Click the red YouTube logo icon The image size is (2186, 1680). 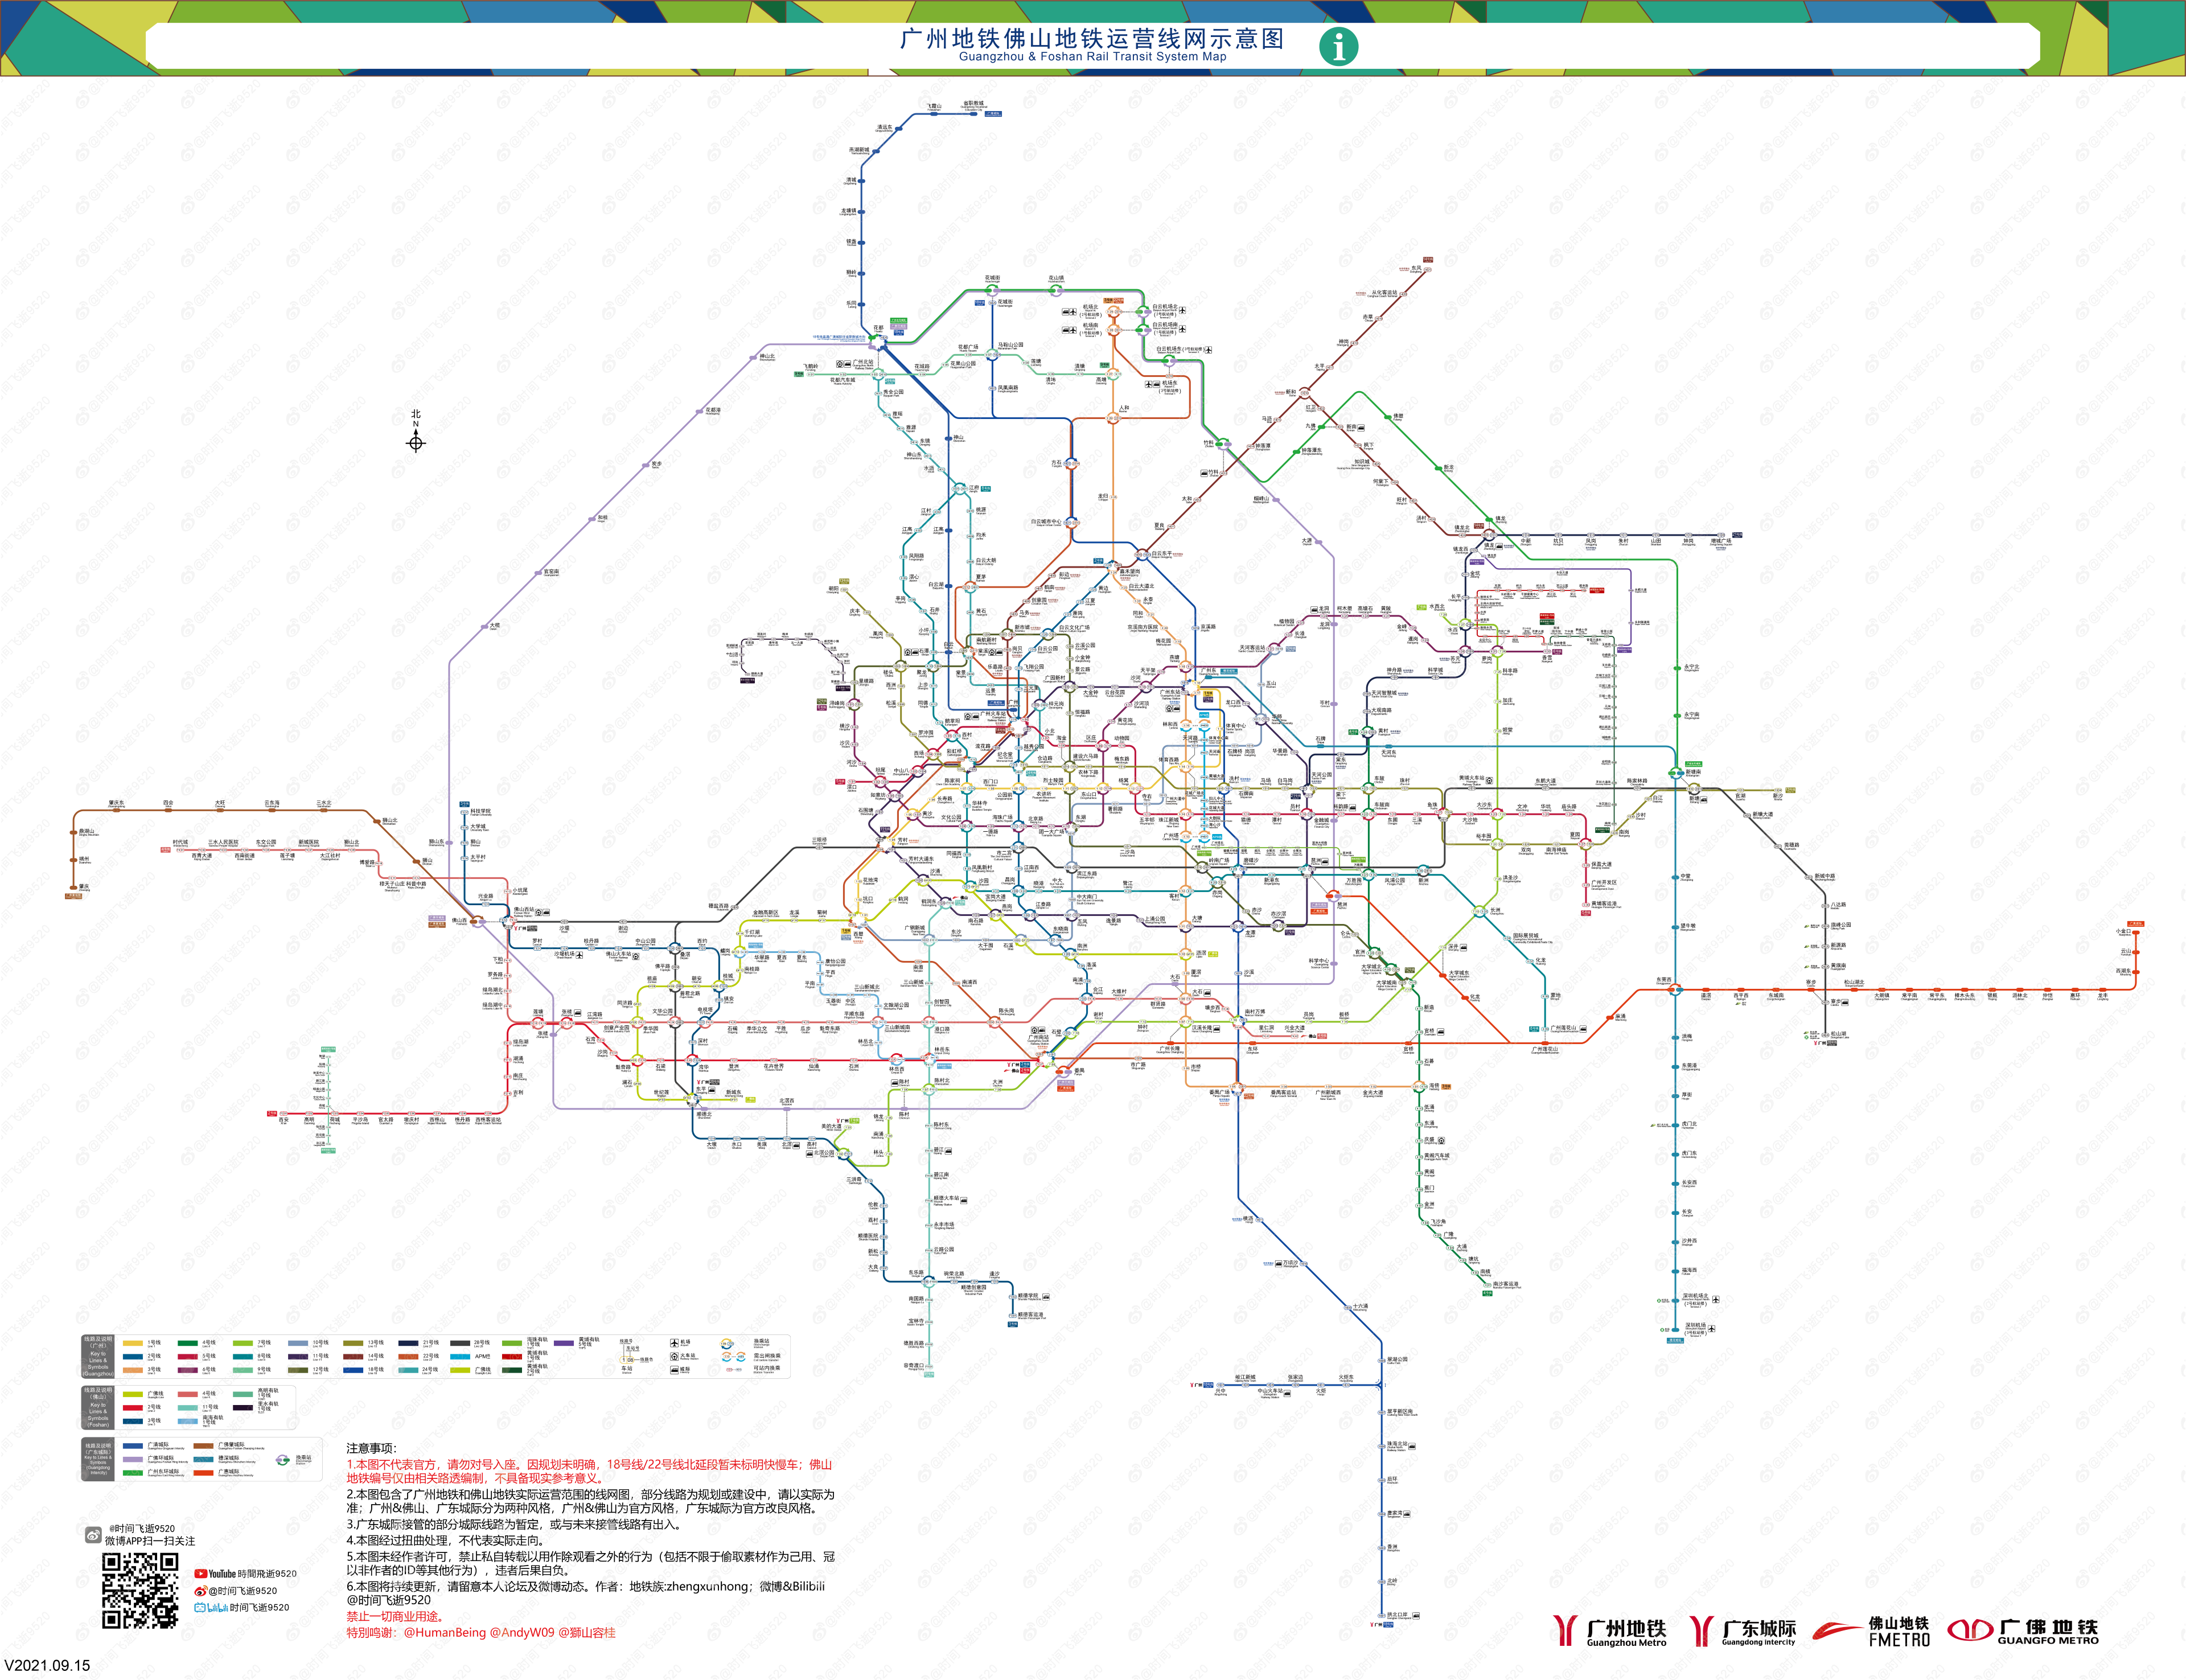coord(201,1573)
